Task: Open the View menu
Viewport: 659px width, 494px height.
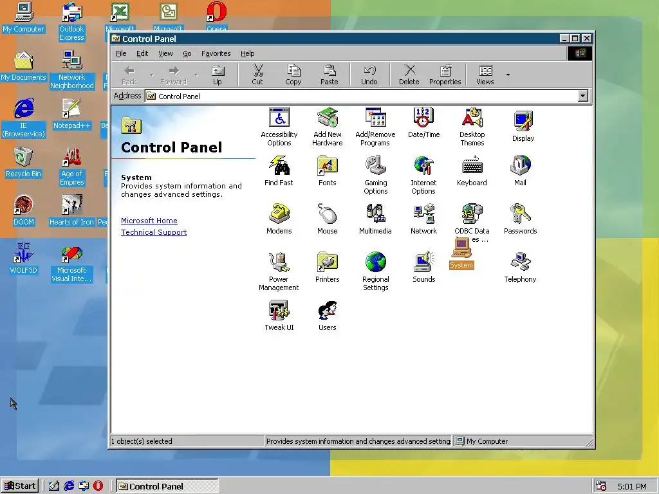Action: pyautogui.click(x=165, y=53)
